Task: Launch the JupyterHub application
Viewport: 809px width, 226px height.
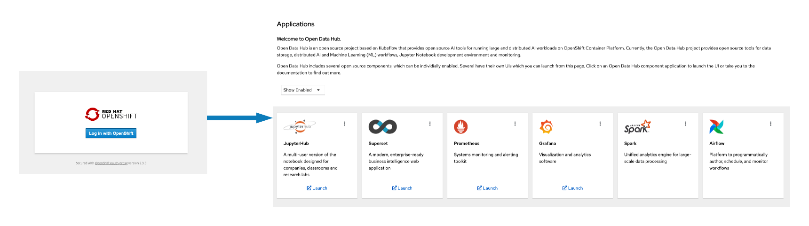Action: pyautogui.click(x=317, y=188)
